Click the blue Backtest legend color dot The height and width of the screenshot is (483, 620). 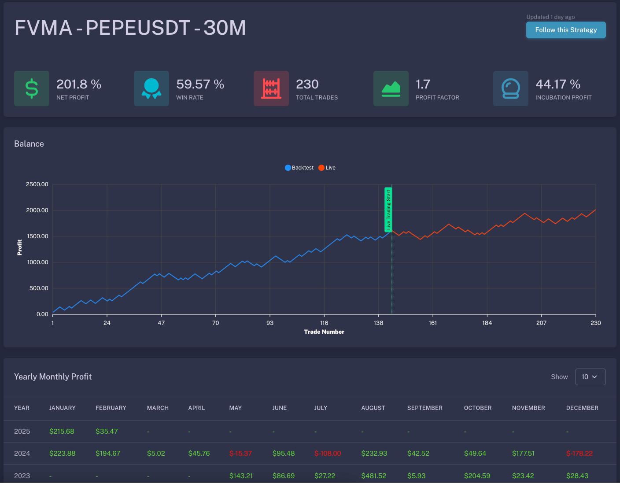(x=288, y=168)
